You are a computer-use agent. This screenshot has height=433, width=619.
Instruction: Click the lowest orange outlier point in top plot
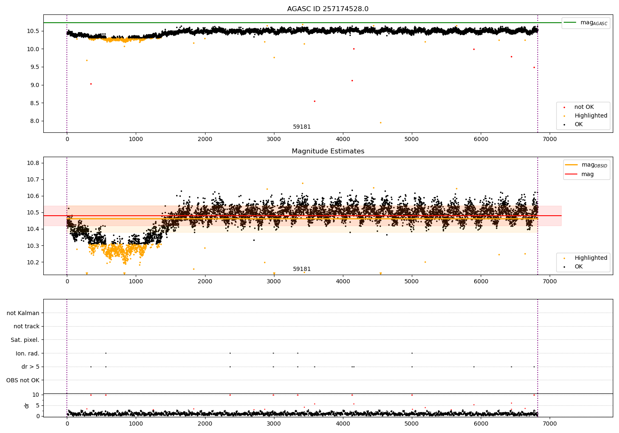pyautogui.click(x=380, y=122)
